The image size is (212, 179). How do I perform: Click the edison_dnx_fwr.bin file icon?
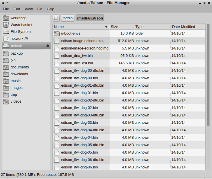57,56
